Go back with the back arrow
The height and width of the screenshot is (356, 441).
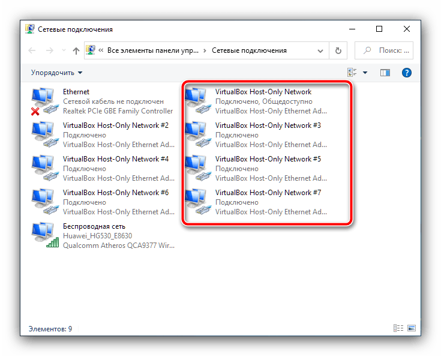(32, 50)
